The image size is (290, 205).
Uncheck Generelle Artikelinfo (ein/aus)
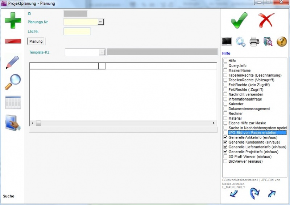click(x=225, y=138)
